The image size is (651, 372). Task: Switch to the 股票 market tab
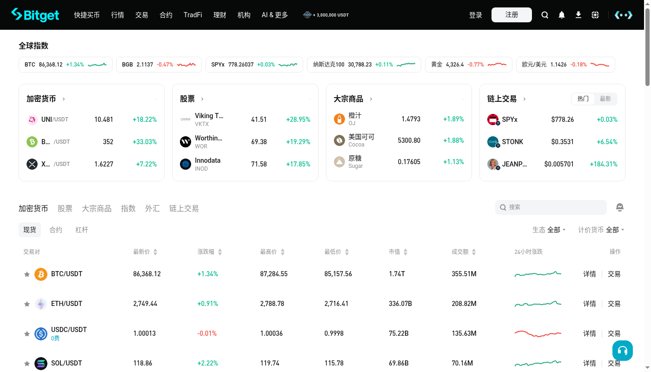point(65,208)
